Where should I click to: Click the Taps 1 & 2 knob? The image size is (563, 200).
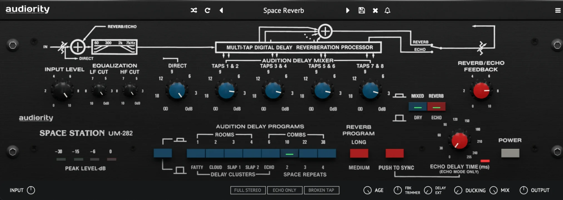[226, 91]
